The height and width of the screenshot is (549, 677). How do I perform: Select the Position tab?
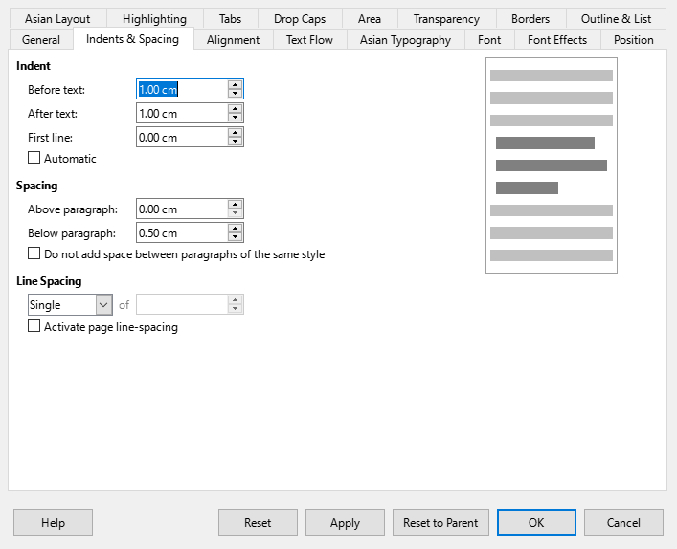(x=633, y=39)
